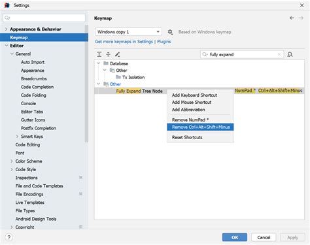Go back with the left arrow icon
The width and height of the screenshot is (310, 245).
click(292, 18)
